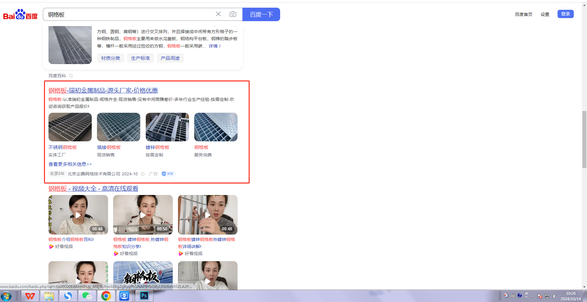Open Photoshop from taskbar
The height and width of the screenshot is (302, 587).
[x=144, y=296]
